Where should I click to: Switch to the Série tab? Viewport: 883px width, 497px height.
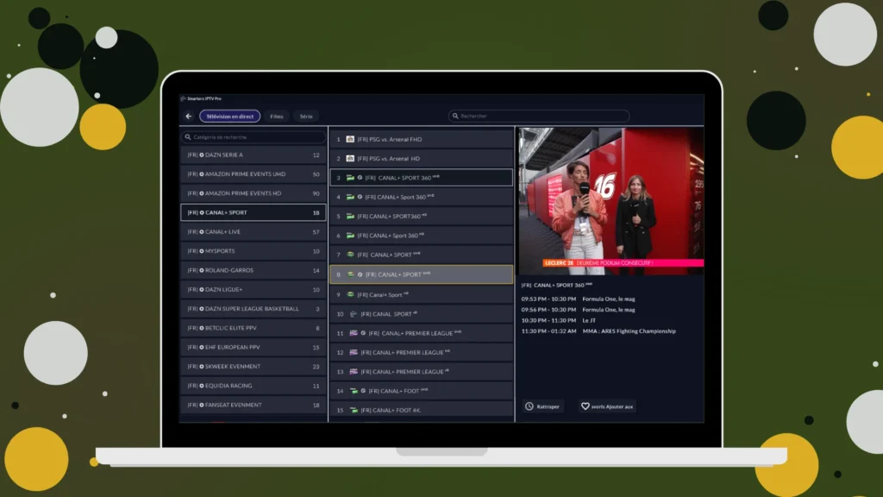click(306, 116)
